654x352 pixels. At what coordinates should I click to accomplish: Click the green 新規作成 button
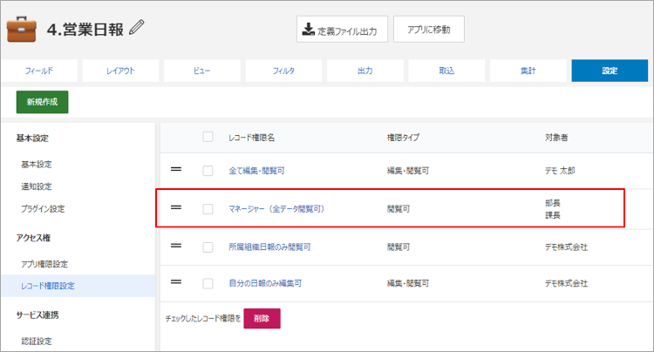(x=42, y=102)
